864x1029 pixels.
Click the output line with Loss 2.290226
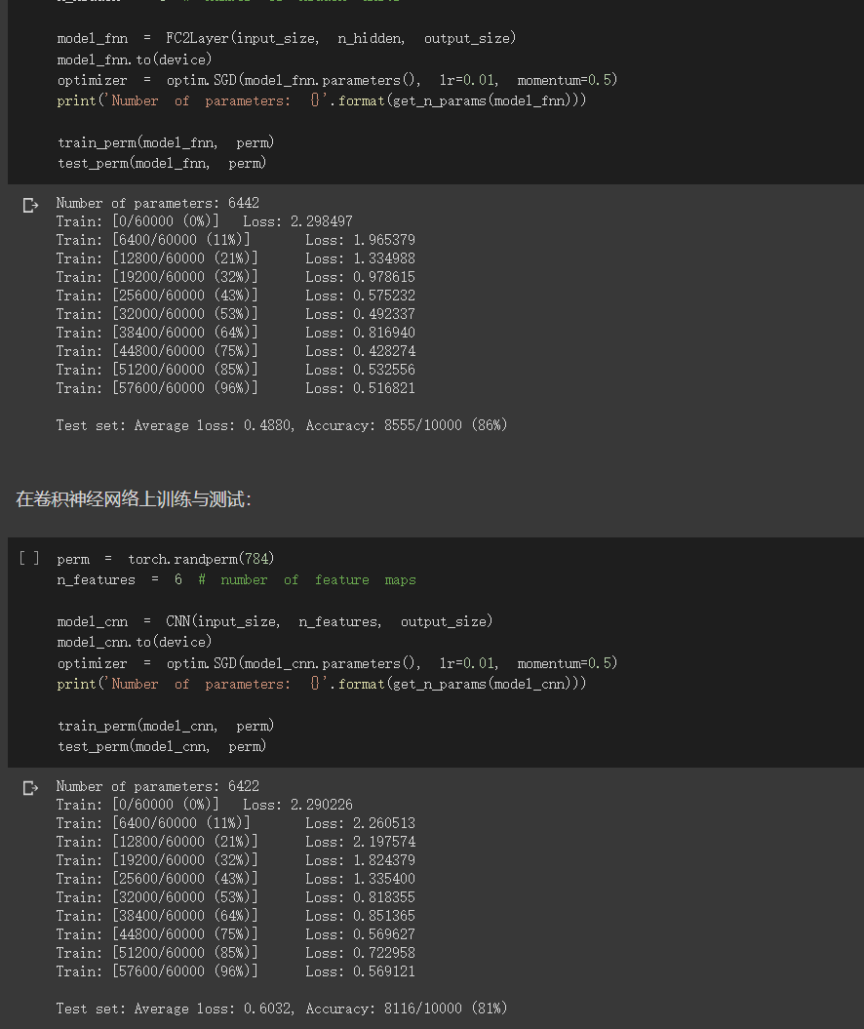[204, 805]
